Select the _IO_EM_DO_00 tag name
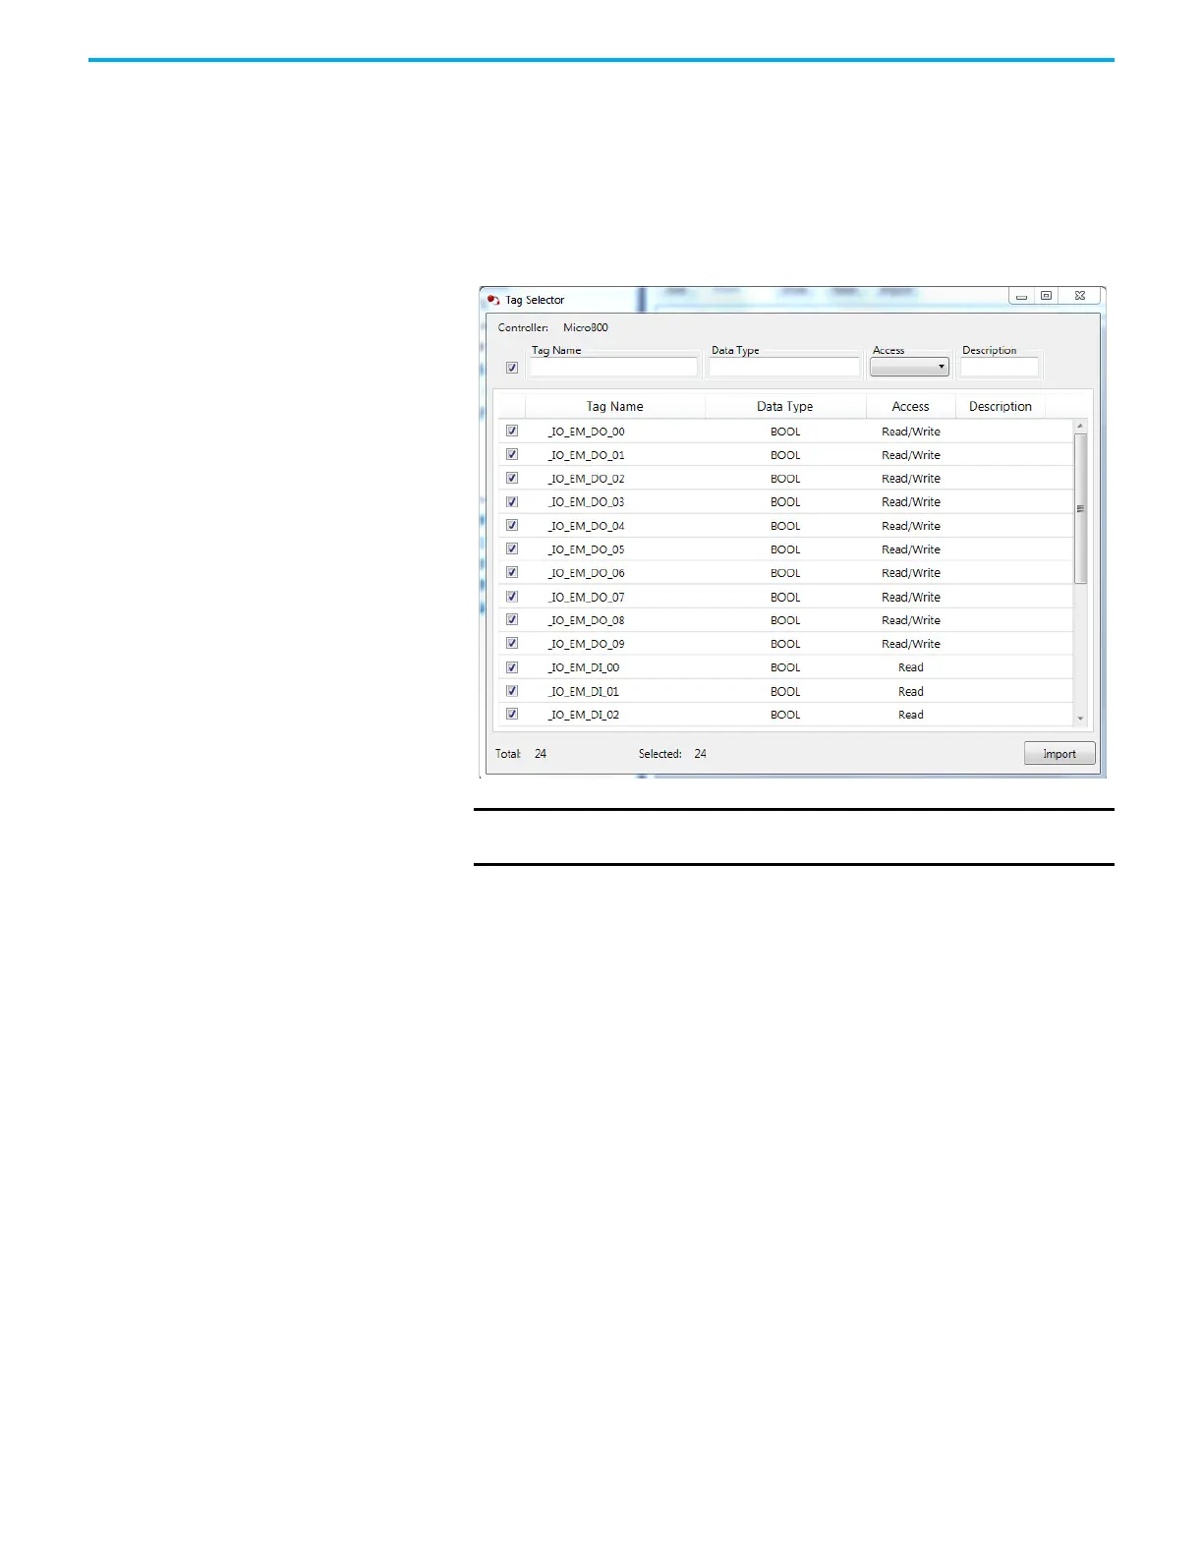1203x1557 pixels. click(x=587, y=432)
